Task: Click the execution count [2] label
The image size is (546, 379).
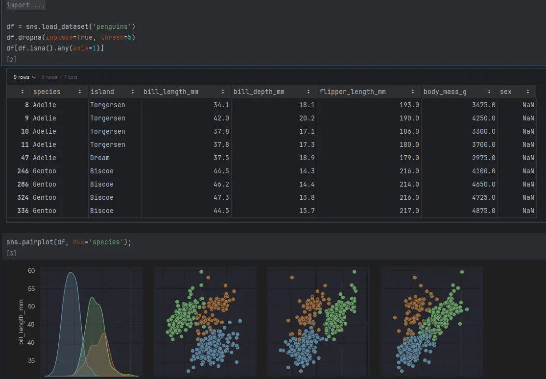Action: tap(11, 59)
